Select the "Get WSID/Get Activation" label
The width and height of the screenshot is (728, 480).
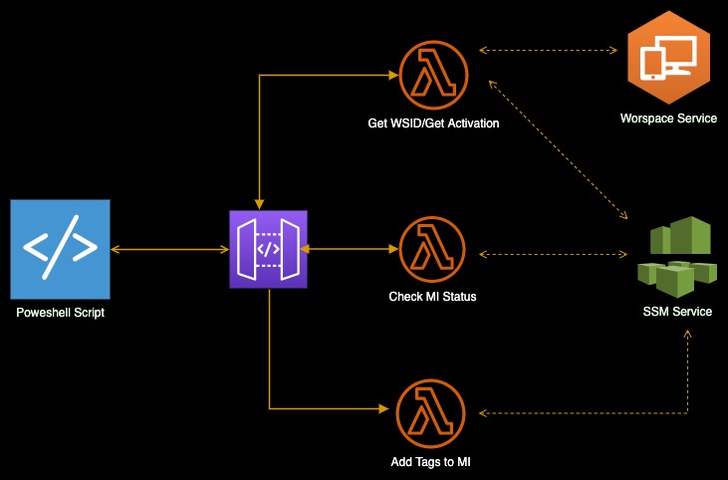[x=433, y=123]
